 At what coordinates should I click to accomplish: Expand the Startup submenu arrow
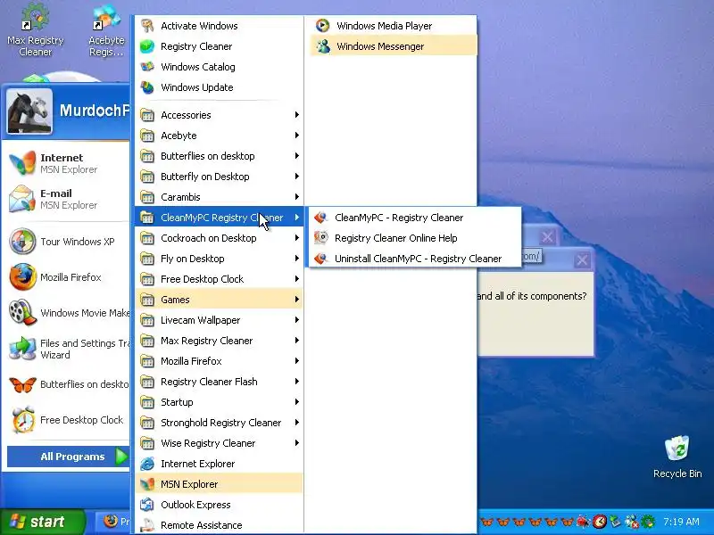point(297,402)
